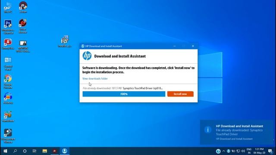Open Cortana from the taskbar circle icon

click(25, 151)
